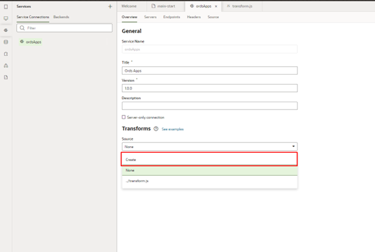
Task: Click the Transforms help question mark icon
Action: point(156,129)
